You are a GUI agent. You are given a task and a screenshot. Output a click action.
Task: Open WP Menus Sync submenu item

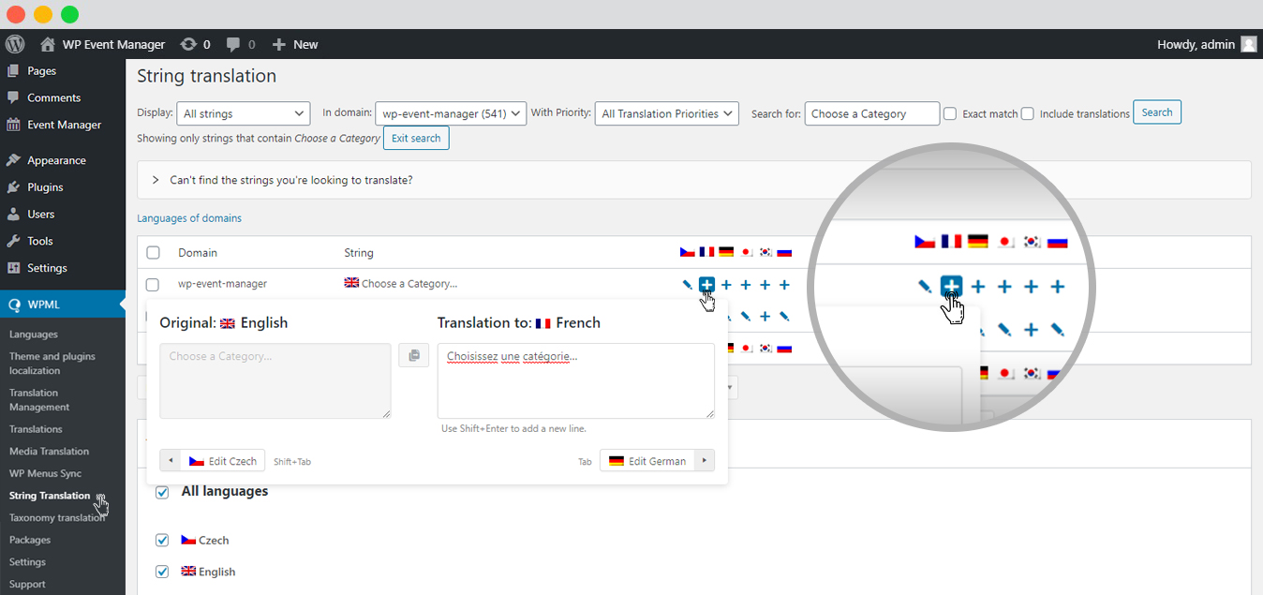coord(46,474)
